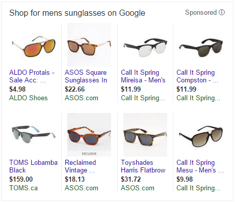
Task: Open the Call It Spring Mireisa - Men's link
Action: 143,76
